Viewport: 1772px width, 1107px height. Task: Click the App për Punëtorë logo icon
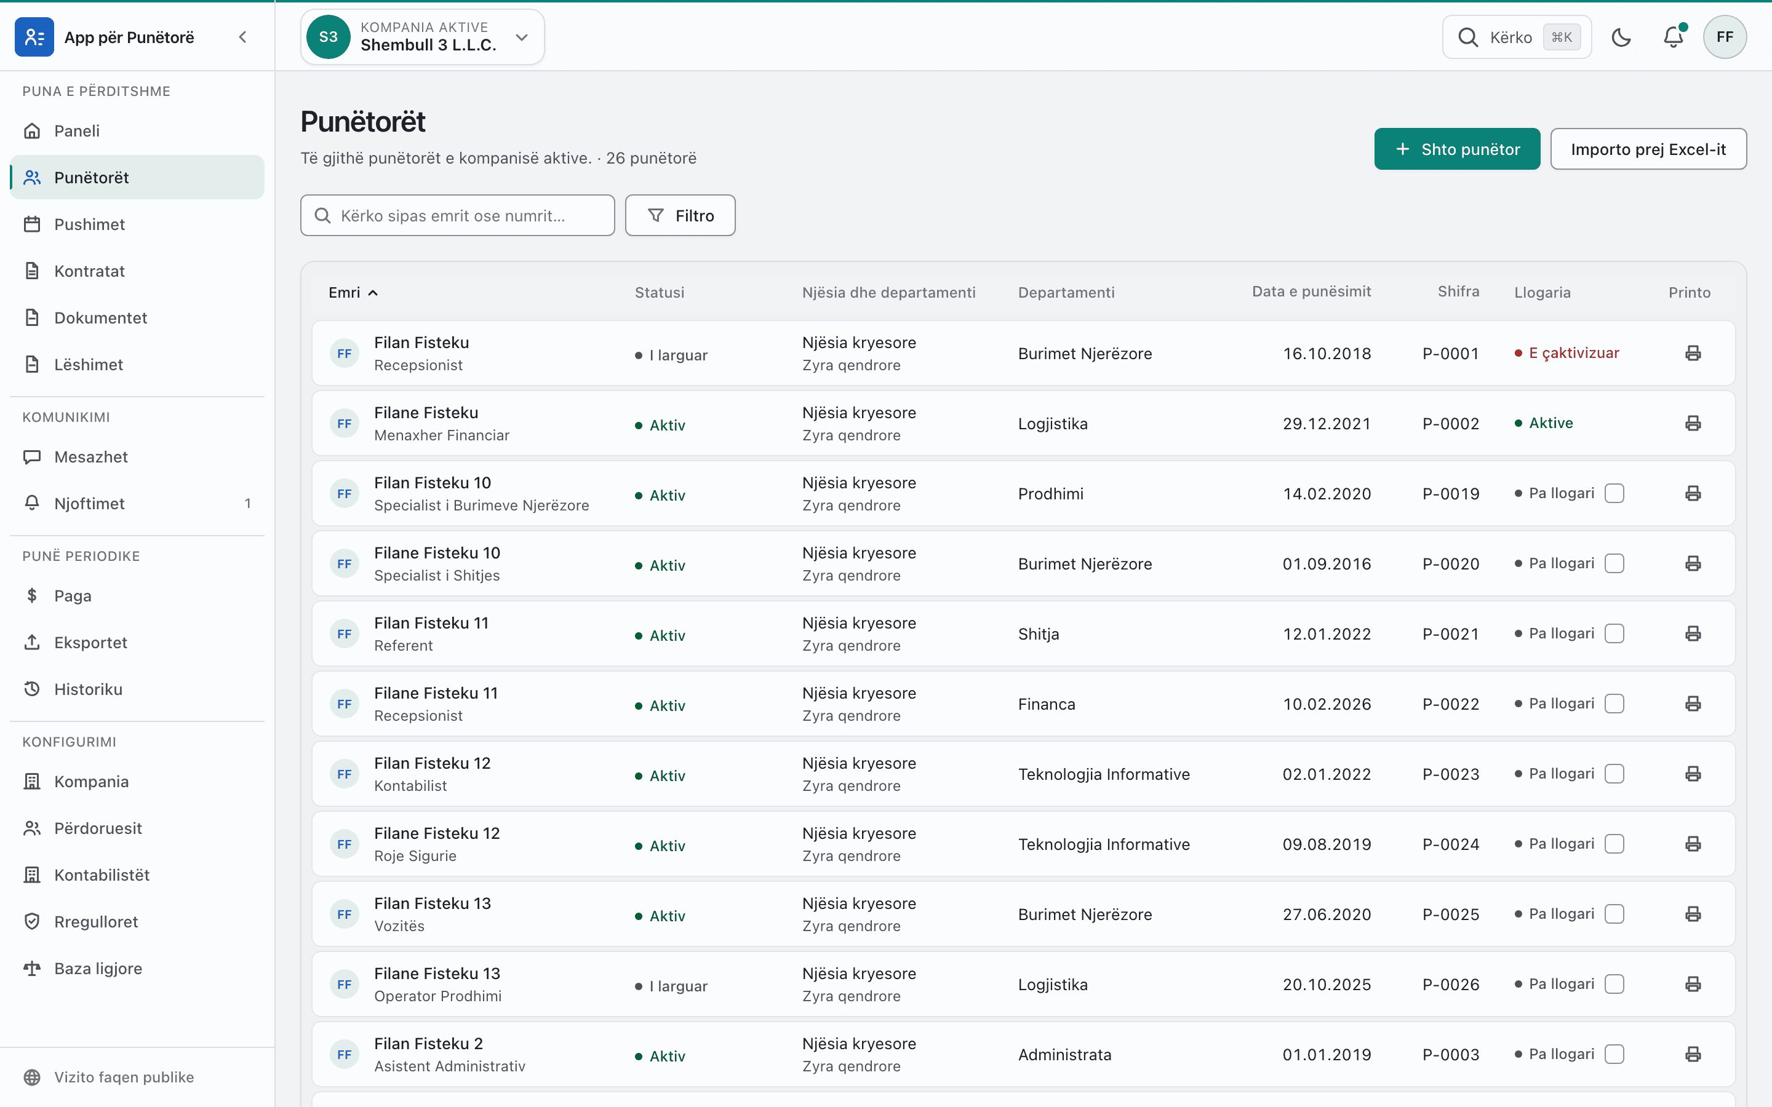(x=34, y=37)
